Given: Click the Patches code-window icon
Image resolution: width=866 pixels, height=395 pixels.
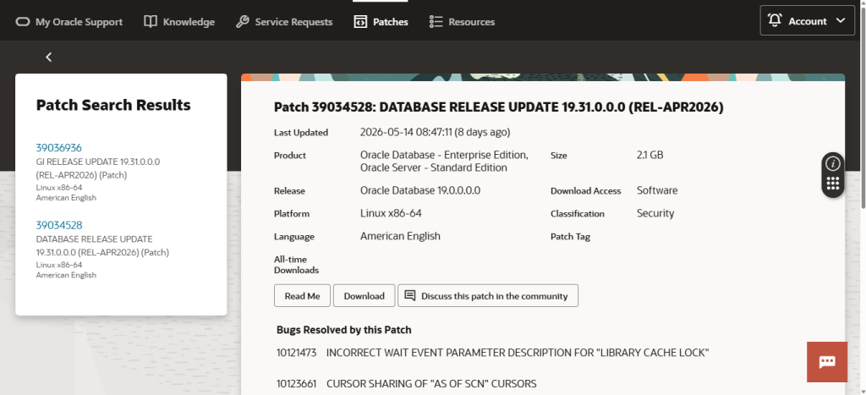Looking at the screenshot, I should point(360,21).
